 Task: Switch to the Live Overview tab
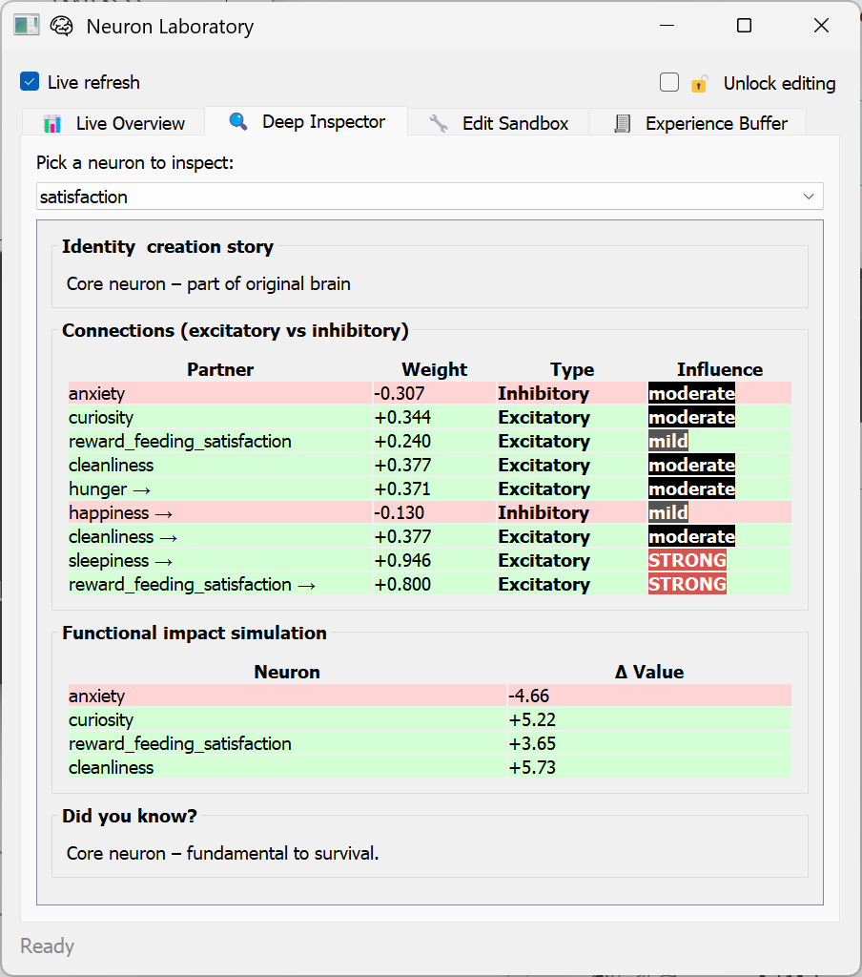tap(114, 123)
